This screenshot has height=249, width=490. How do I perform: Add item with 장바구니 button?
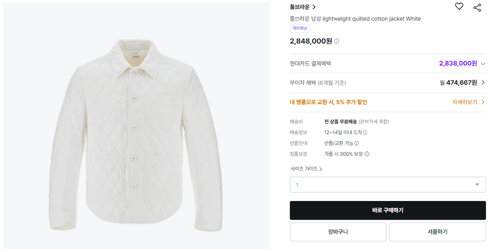click(x=338, y=232)
